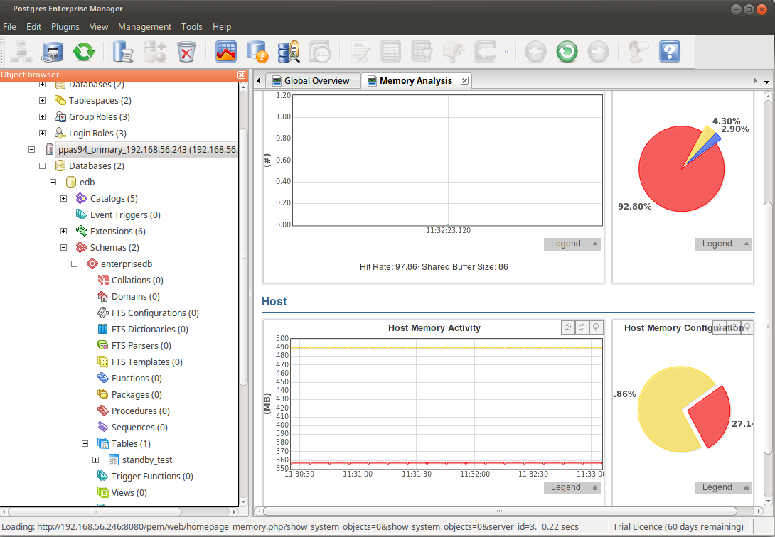Open the Management menu
The height and width of the screenshot is (537, 775).
144,27
